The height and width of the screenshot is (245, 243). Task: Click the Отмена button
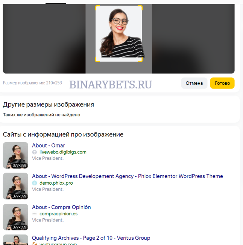pyautogui.click(x=194, y=83)
